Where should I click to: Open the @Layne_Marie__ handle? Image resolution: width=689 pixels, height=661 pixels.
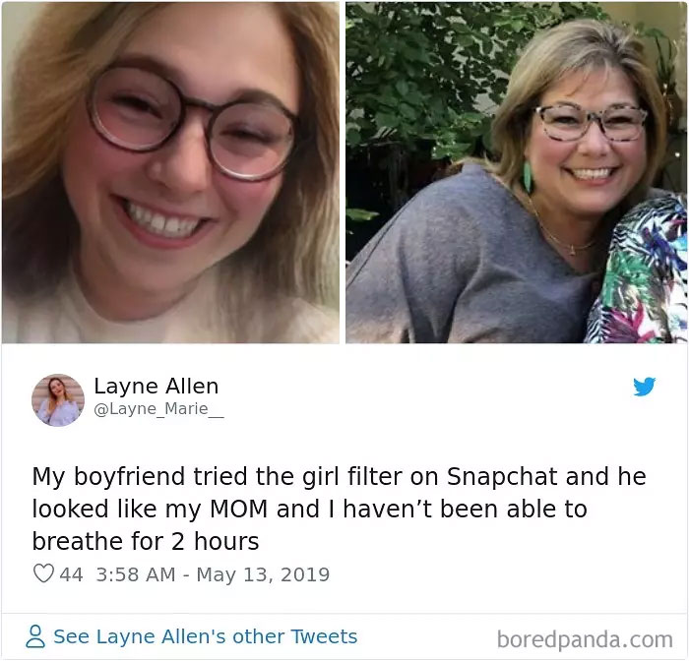tap(158, 409)
